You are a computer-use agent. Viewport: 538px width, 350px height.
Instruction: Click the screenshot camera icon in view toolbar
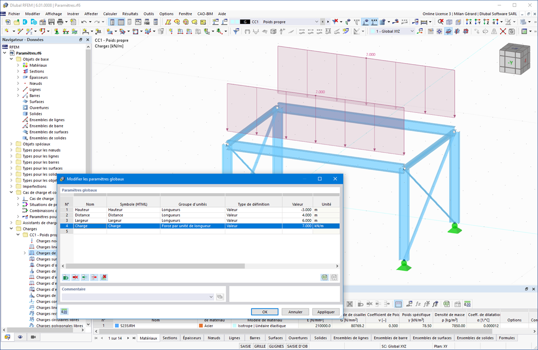[512, 31]
